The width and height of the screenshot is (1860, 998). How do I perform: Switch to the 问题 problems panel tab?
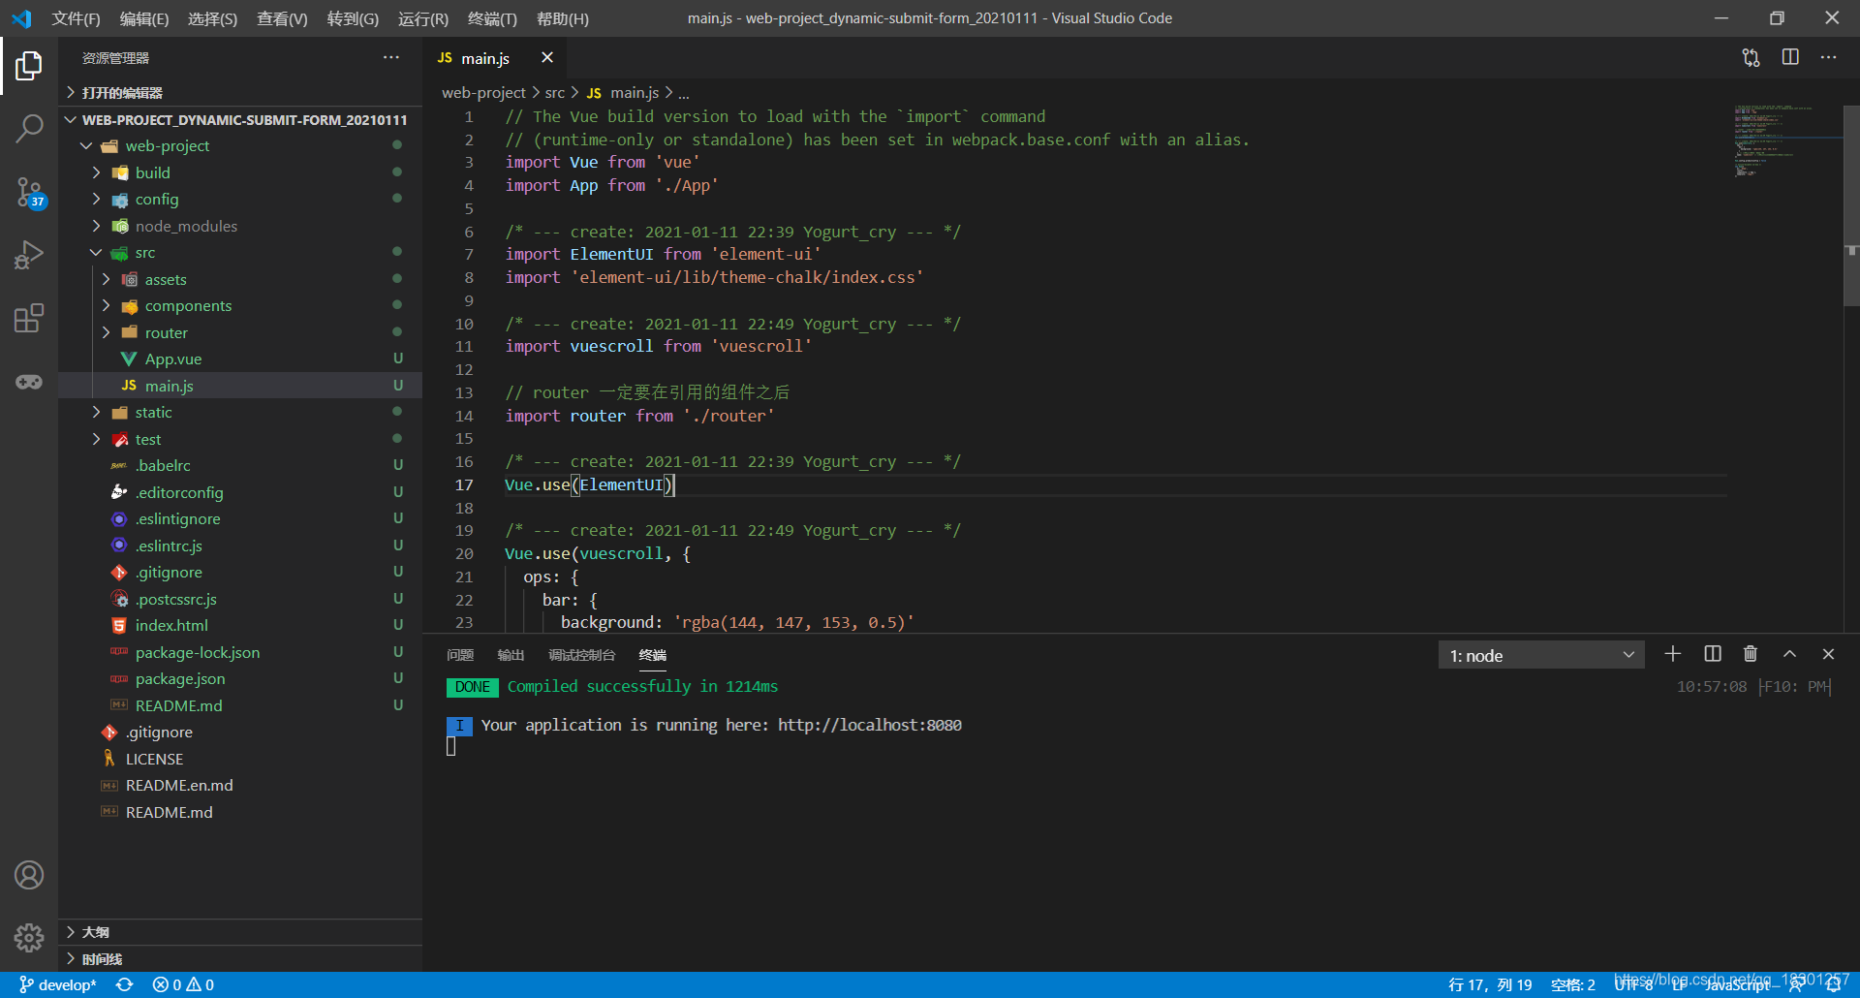(460, 655)
